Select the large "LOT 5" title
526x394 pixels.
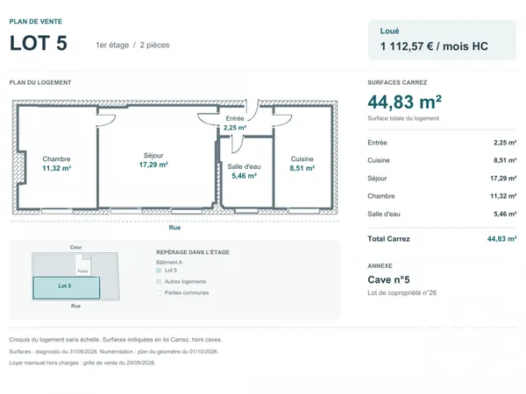[x=39, y=43]
